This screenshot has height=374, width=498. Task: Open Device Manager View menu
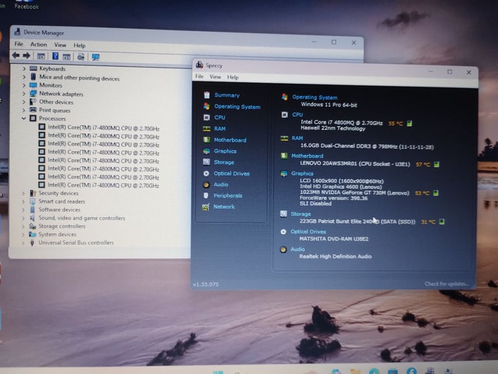[x=60, y=45]
